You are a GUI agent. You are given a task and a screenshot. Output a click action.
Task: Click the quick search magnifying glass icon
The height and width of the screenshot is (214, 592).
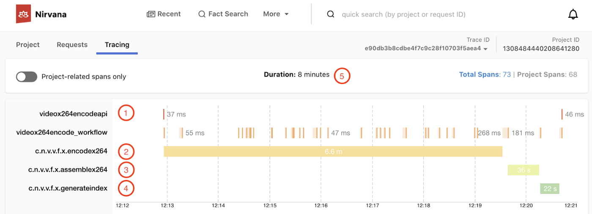click(x=331, y=14)
